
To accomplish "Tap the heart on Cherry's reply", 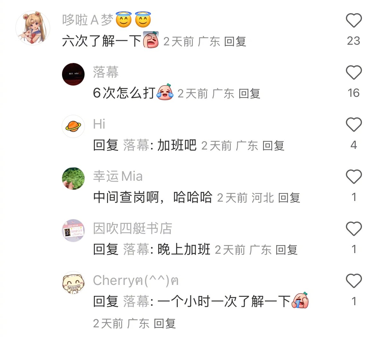I will coord(354,281).
